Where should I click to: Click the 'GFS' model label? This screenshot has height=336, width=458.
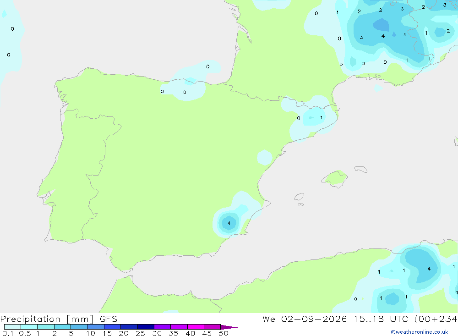(x=109, y=319)
